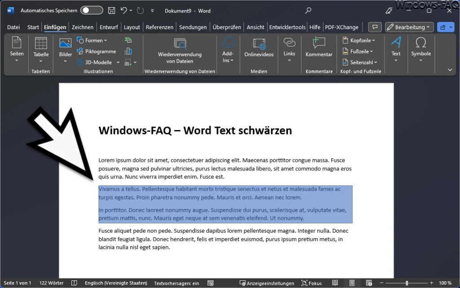Switch to the Entwicklertools tab
The width and height of the screenshot is (460, 288).
[287, 27]
